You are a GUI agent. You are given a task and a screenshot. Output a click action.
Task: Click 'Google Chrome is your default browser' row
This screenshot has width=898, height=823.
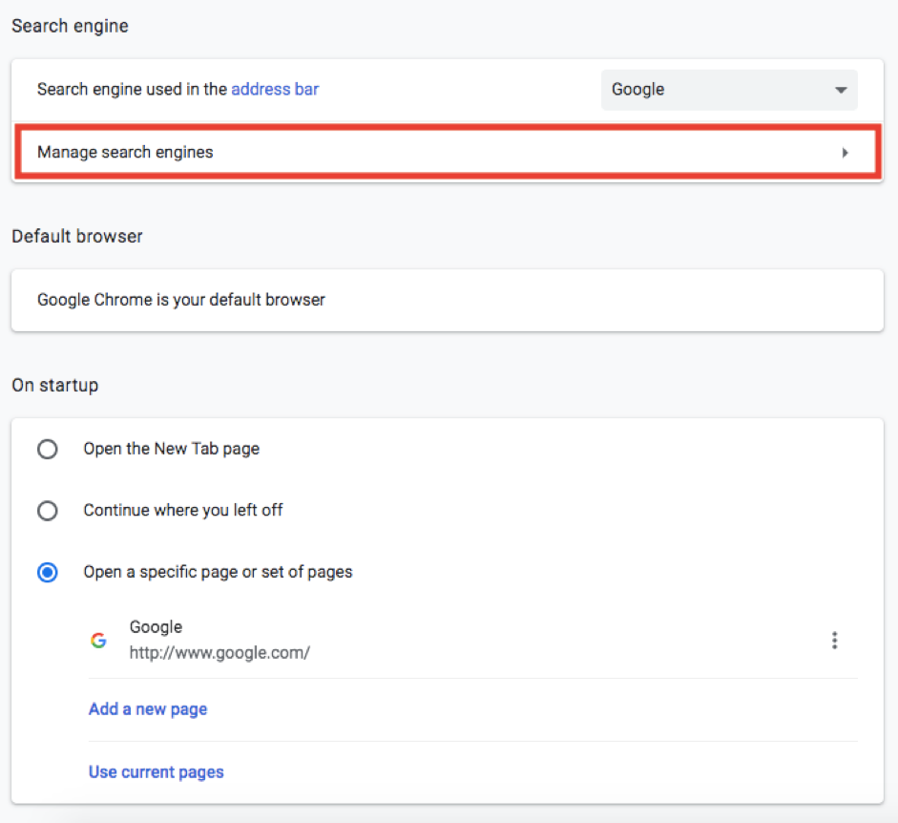[181, 300]
